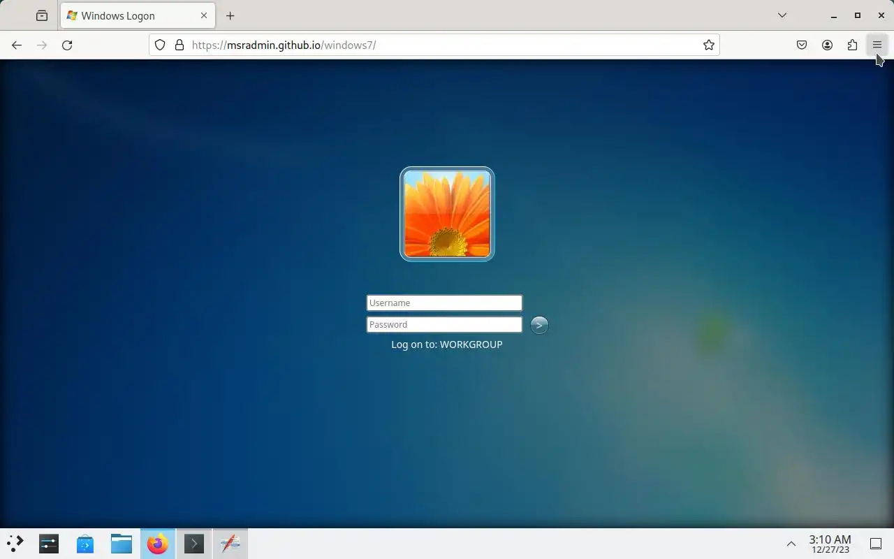Close the Windows Logon tab
Viewport: 894px width, 559px height.
pyautogui.click(x=204, y=15)
